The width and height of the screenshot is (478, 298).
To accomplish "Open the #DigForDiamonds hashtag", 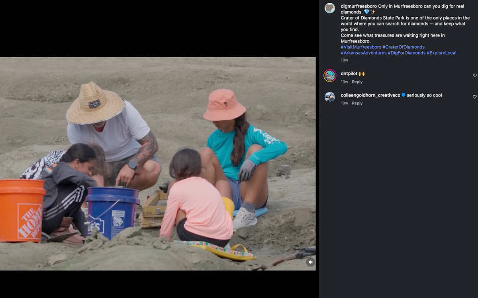I will pos(407,53).
